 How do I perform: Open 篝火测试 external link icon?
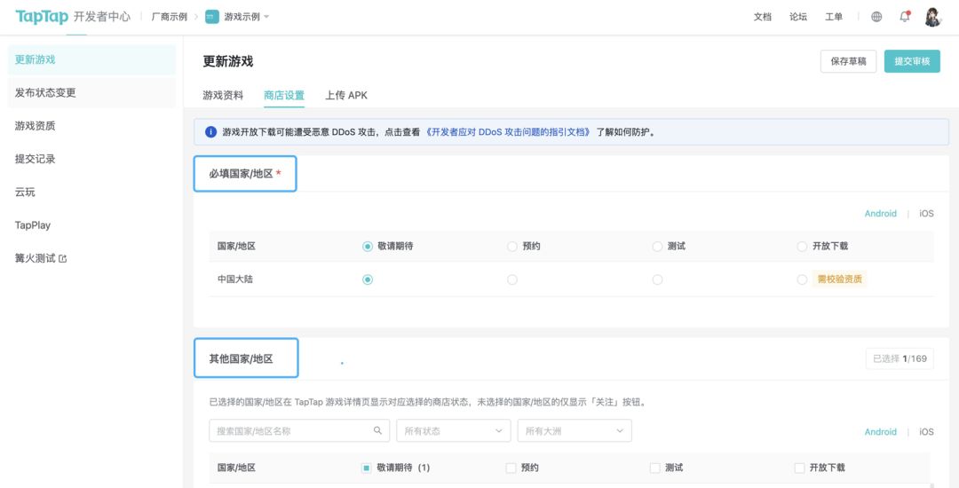(62, 259)
